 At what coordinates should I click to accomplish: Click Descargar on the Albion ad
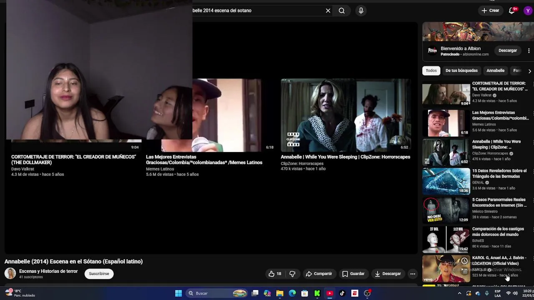(508, 50)
